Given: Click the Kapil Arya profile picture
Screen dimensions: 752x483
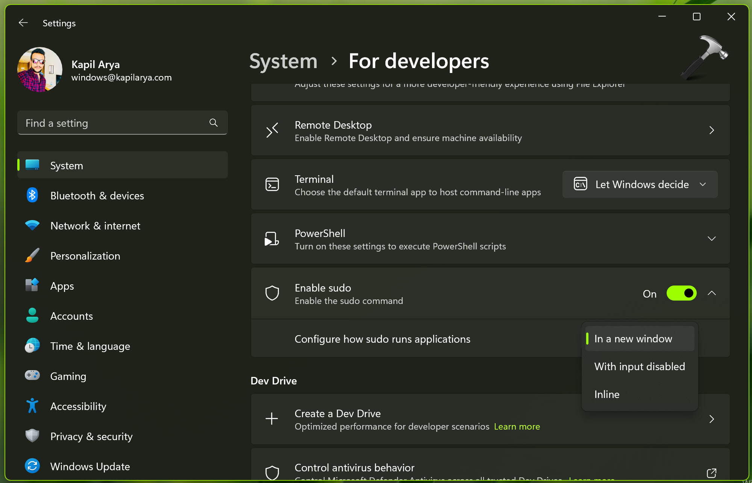Looking at the screenshot, I should pos(40,70).
